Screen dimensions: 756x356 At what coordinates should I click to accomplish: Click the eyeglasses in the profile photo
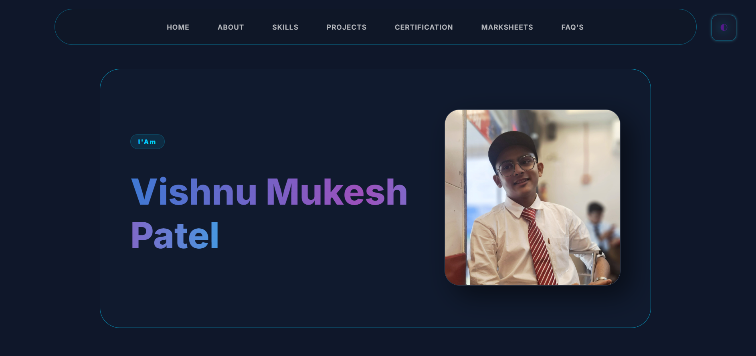(516, 165)
